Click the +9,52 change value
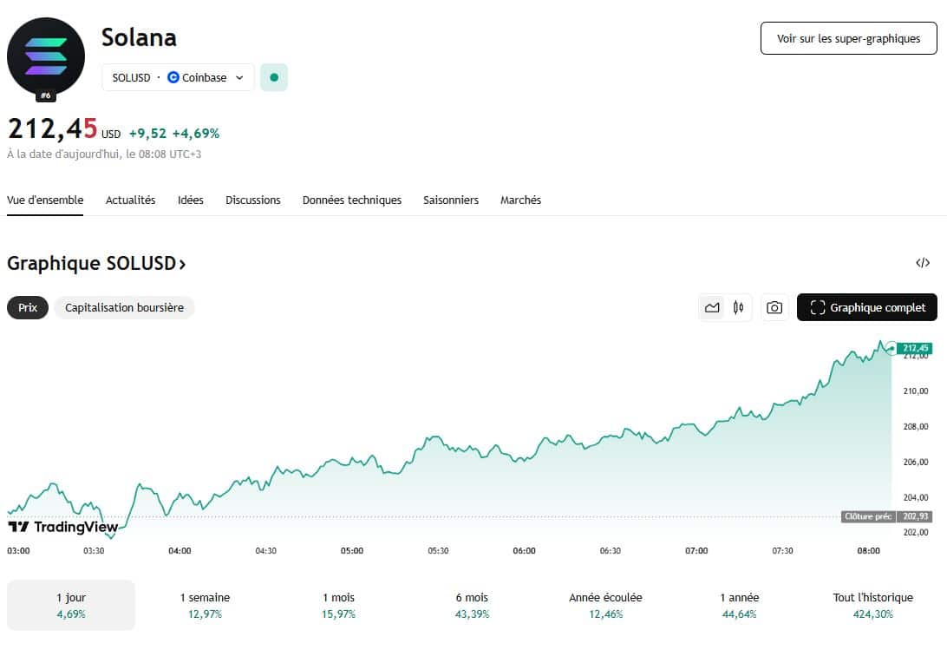Image resolution: width=947 pixels, height=650 pixels. pyautogui.click(x=147, y=134)
